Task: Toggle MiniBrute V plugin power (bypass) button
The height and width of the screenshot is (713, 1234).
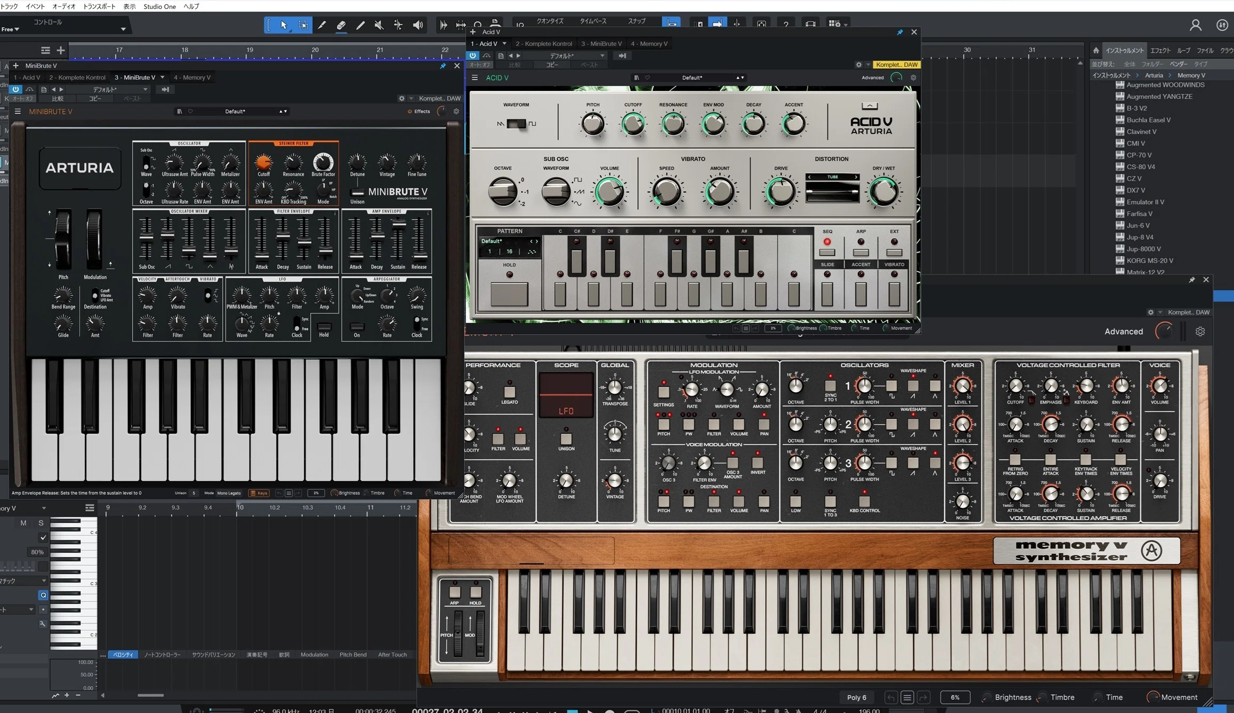Action: 16,90
